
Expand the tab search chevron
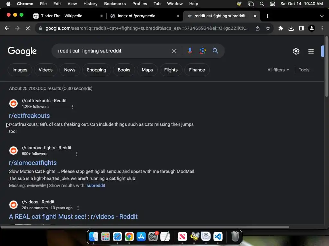[322, 16]
